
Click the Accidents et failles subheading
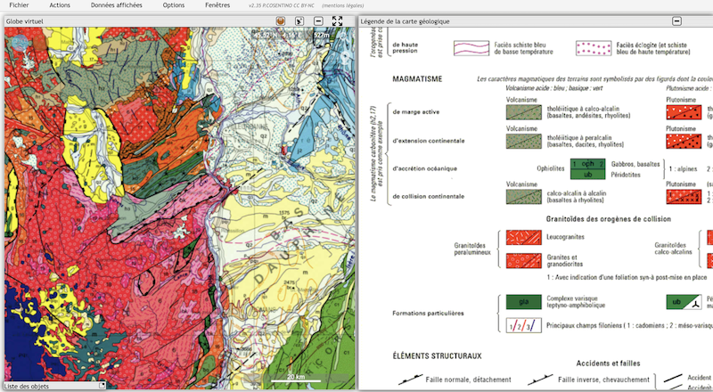608,363
